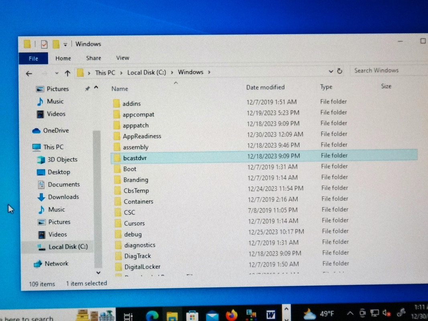Select the Boot folder icon

coord(118,169)
